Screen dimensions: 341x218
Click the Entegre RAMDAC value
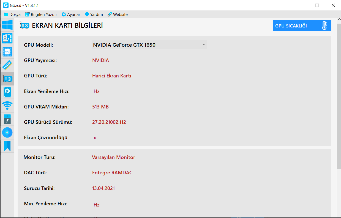tap(112, 173)
